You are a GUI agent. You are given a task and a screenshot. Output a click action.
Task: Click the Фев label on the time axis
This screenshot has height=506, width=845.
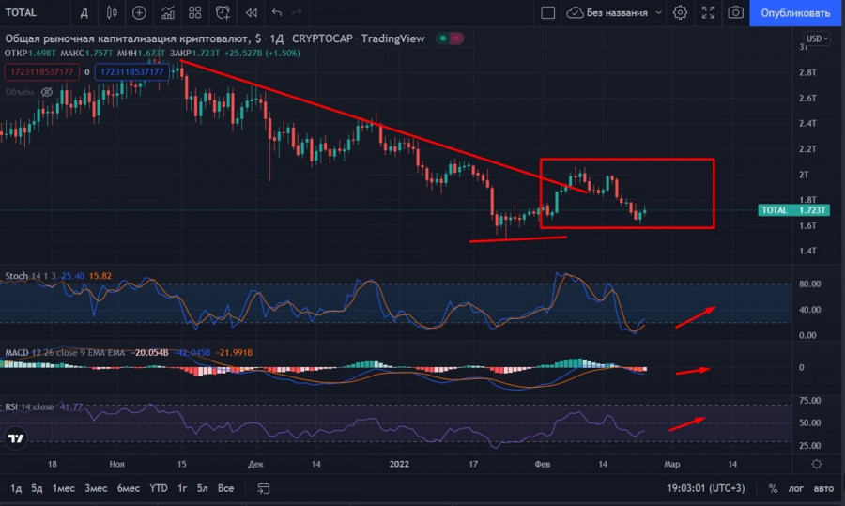coord(542,464)
